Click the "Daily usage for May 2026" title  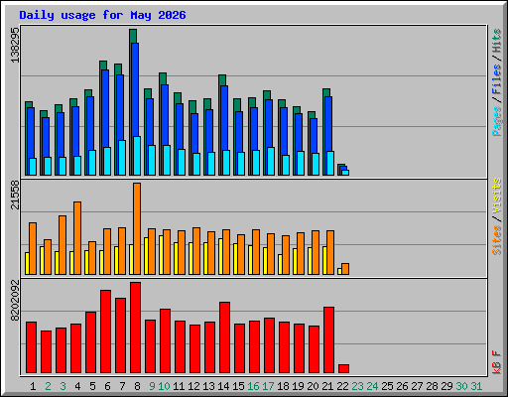click(x=102, y=16)
